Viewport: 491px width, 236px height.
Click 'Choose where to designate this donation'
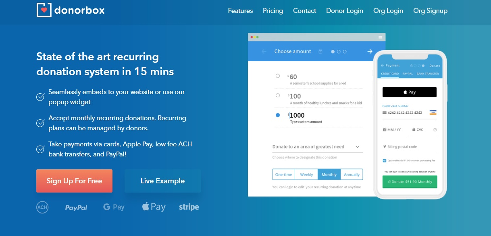[305, 158]
